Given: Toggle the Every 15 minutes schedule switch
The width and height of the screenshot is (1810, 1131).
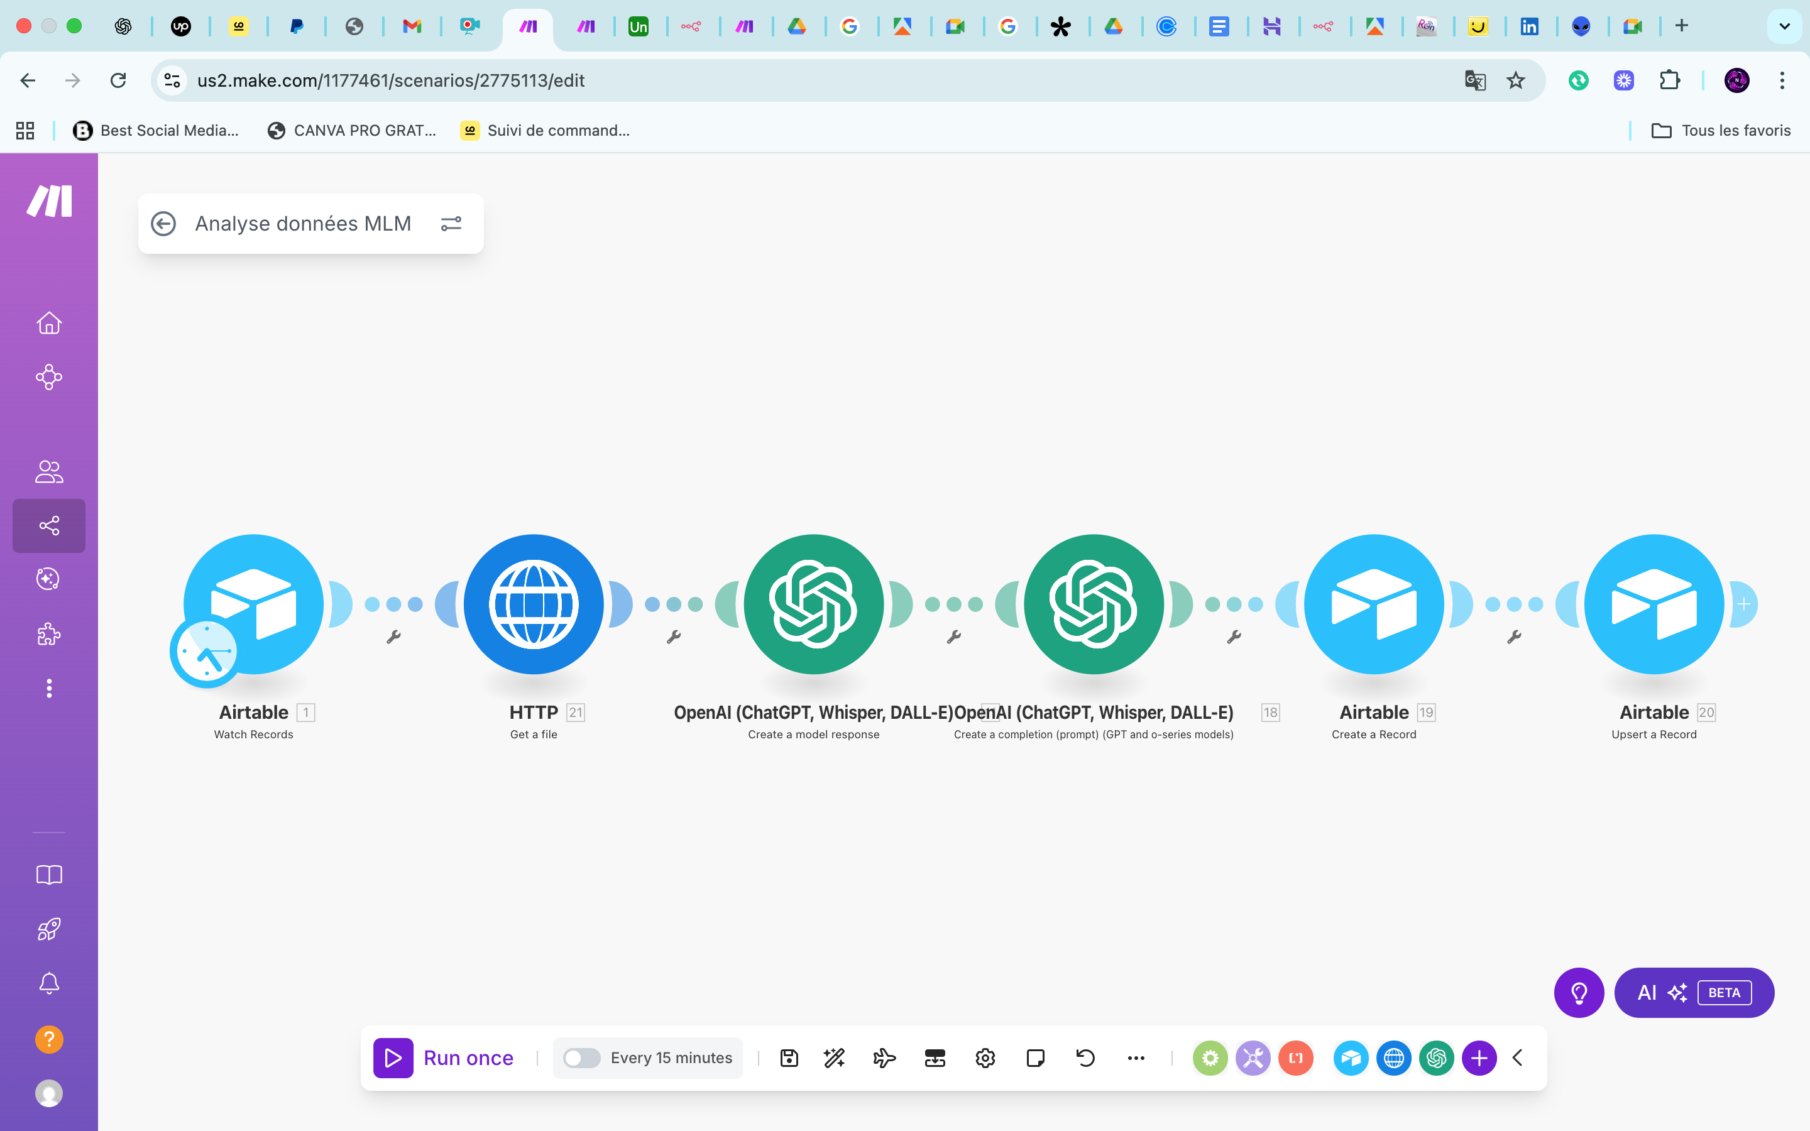Looking at the screenshot, I should 582,1057.
